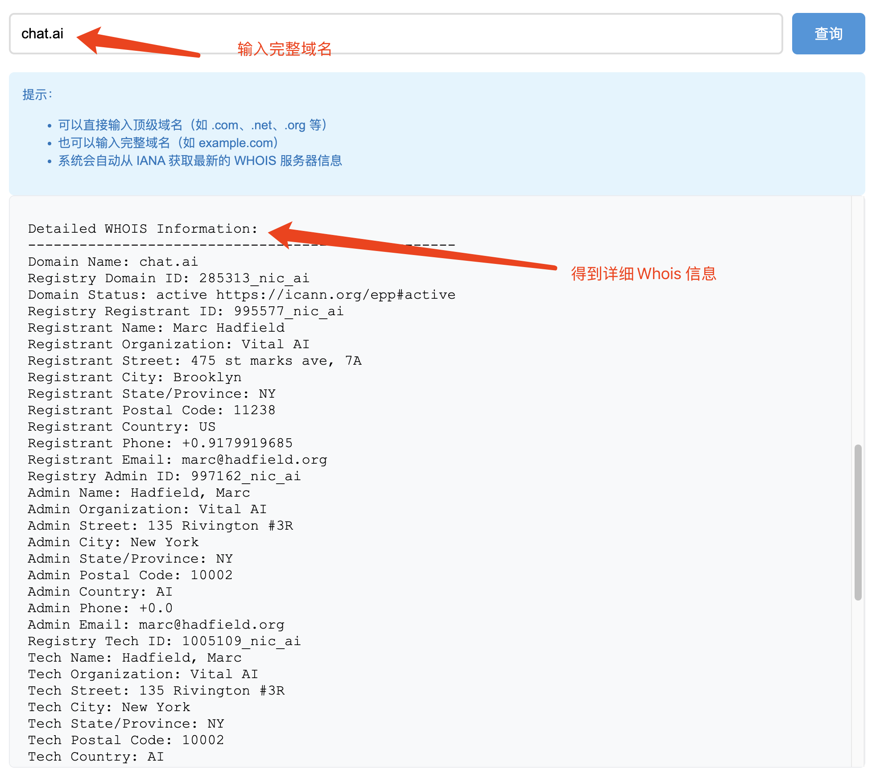Viewport: 876px width, 782px height.
Task: Click 'Tech City: New York' line
Action: tap(109, 707)
